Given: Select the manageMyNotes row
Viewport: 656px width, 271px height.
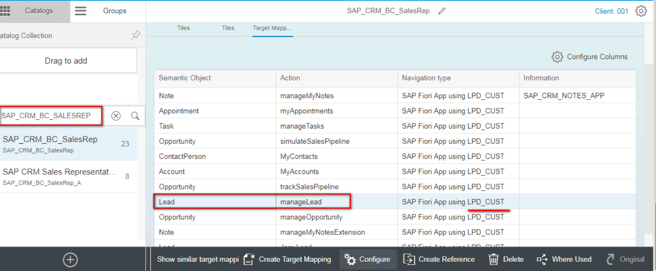Looking at the screenshot, I should pyautogui.click(x=395, y=96).
